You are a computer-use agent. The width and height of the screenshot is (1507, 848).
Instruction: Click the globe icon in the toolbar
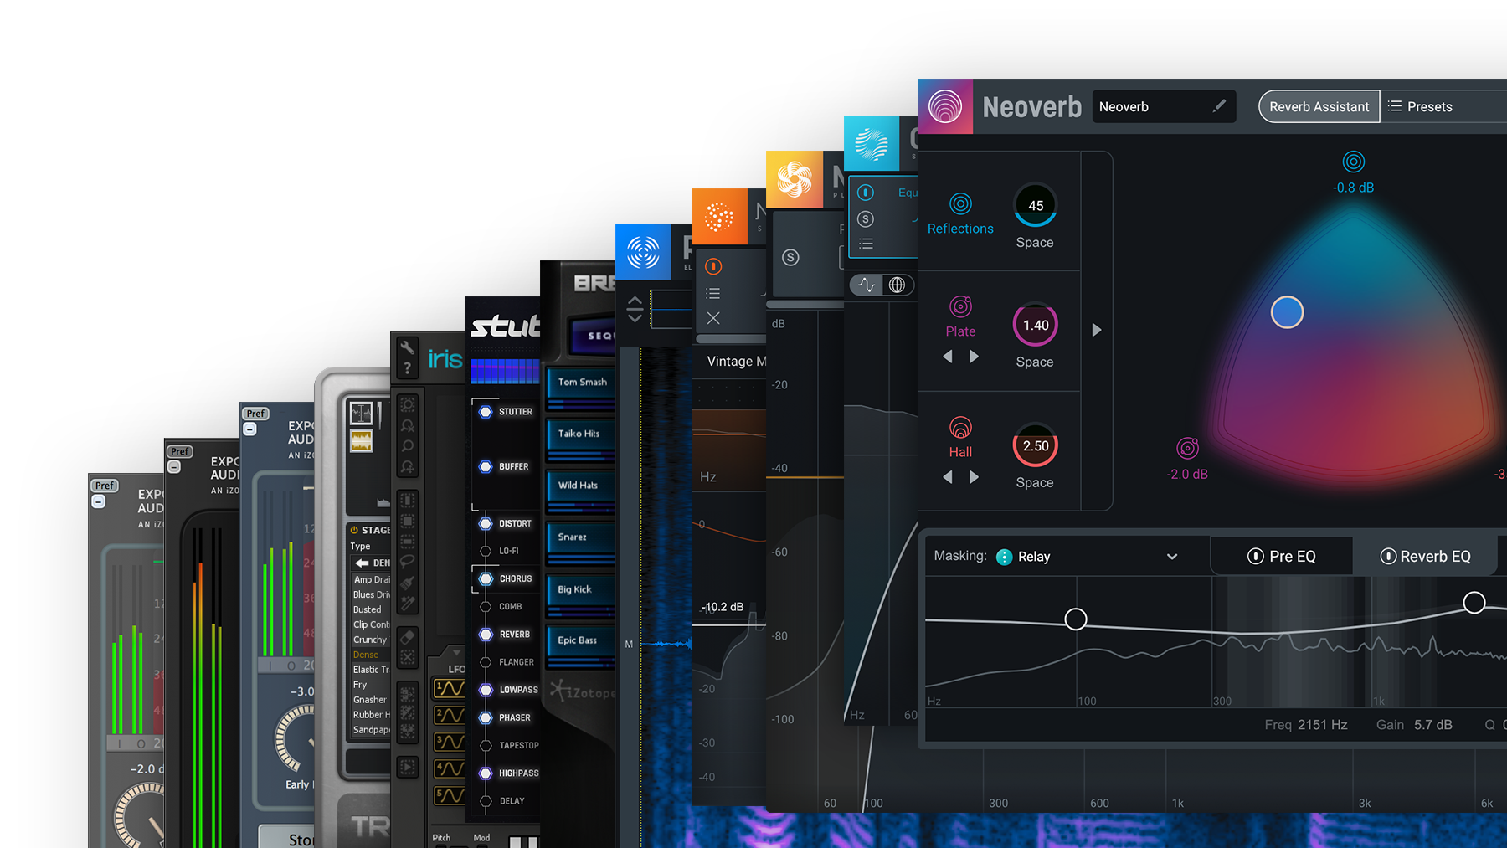(x=897, y=285)
